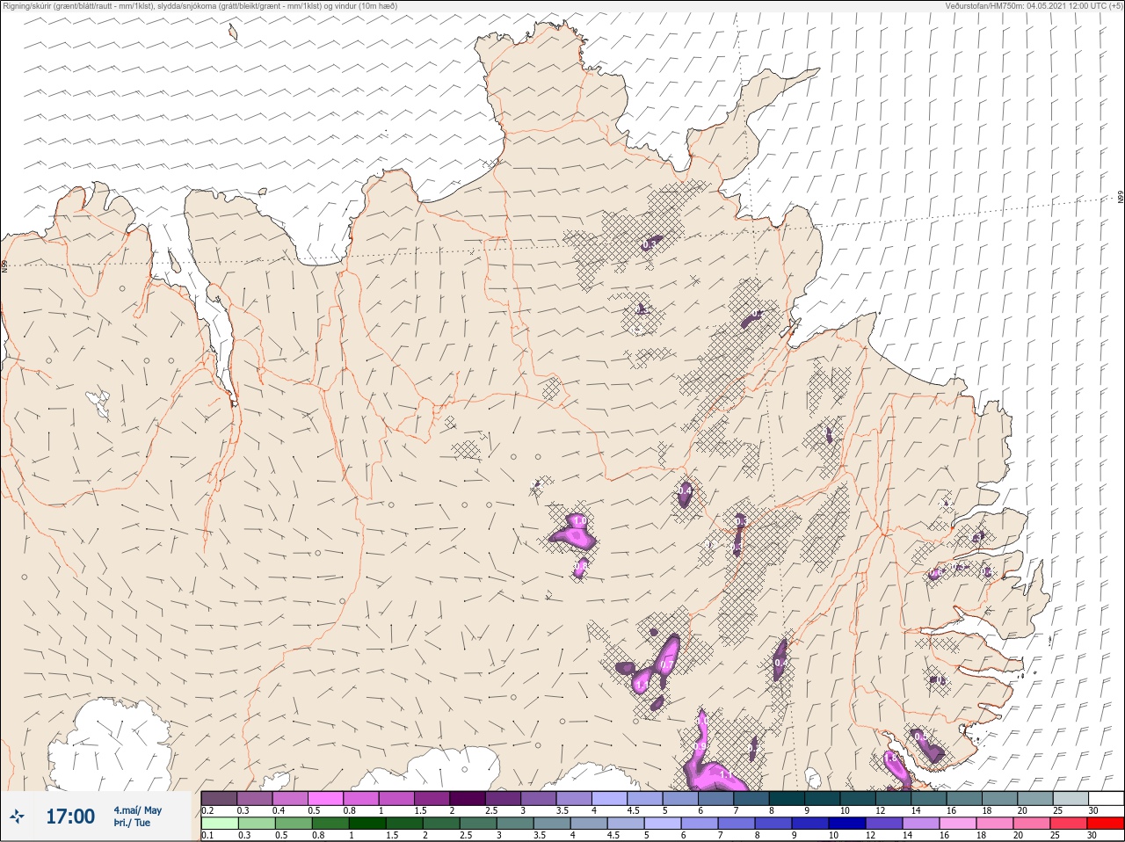This screenshot has height=842, width=1125.
Task: Pick the bright pink 0.5 swatch in the upper legend
Action: [x=325, y=798]
